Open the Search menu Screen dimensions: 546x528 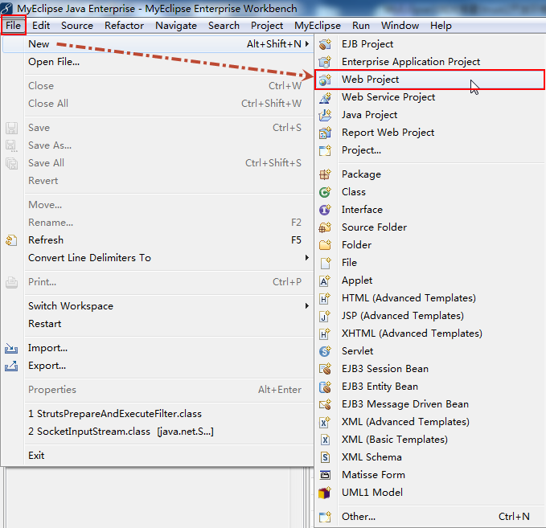[x=224, y=26]
